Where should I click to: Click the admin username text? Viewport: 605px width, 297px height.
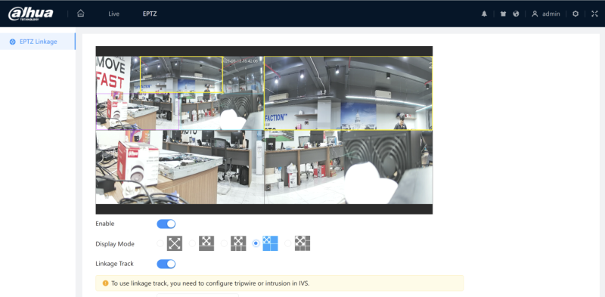tap(551, 14)
